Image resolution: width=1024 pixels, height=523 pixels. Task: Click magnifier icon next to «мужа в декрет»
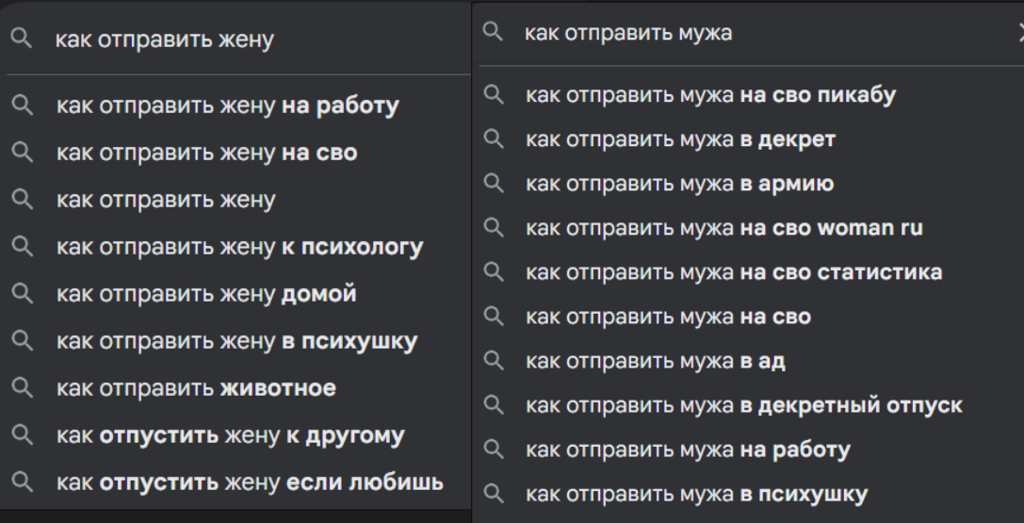491,139
